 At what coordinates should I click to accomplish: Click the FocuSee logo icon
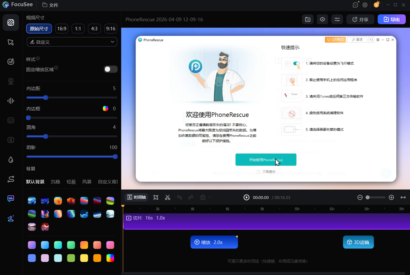[6, 5]
